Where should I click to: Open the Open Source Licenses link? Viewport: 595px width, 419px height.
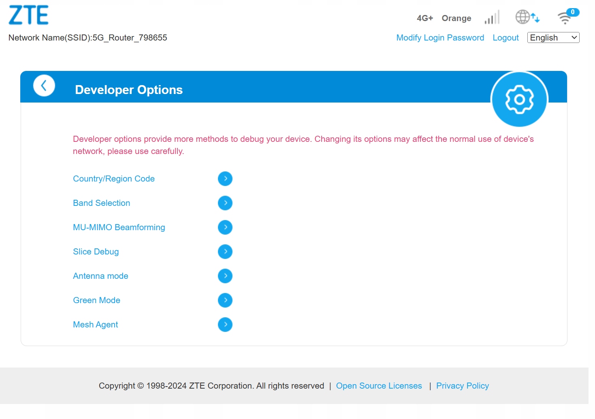(379, 386)
